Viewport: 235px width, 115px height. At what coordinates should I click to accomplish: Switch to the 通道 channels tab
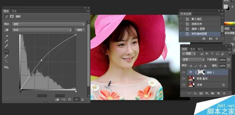click(x=192, y=49)
